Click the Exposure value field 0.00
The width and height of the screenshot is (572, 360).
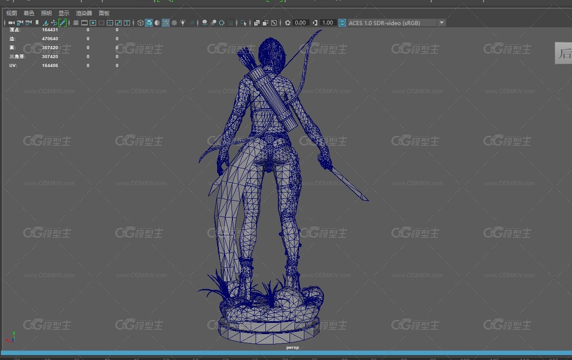click(x=301, y=23)
